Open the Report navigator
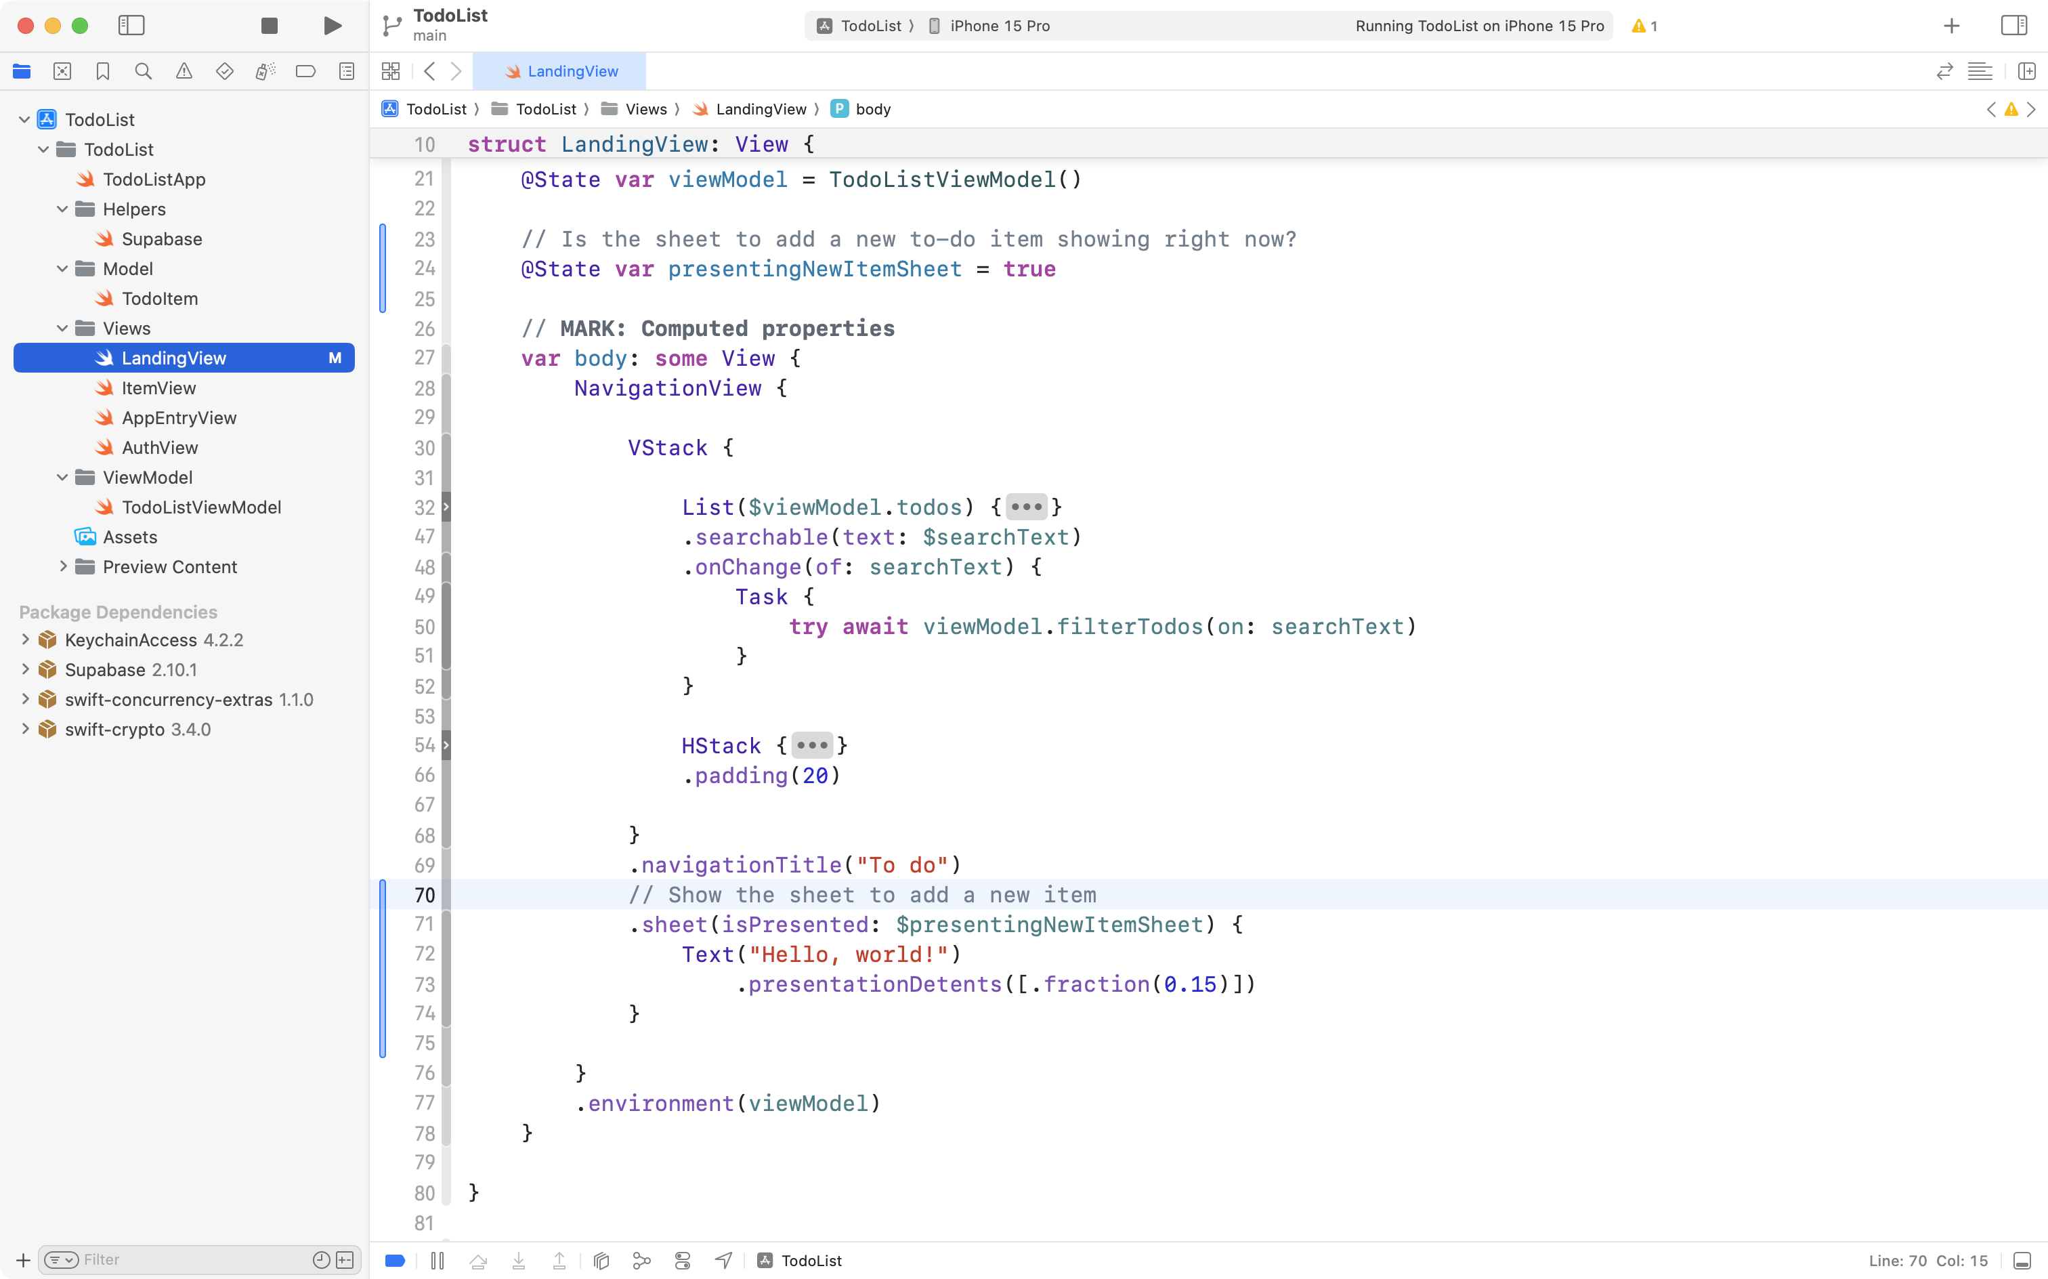The image size is (2048, 1279). click(x=347, y=71)
